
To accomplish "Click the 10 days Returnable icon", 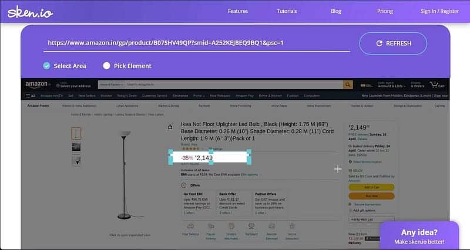I will point(231,227).
